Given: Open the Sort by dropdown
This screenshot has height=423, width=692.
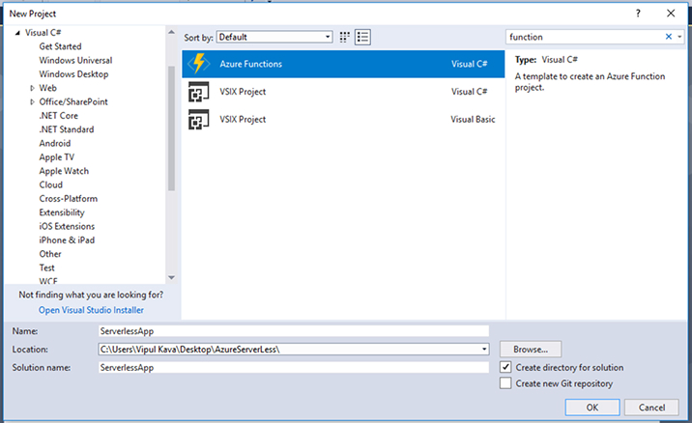Looking at the screenshot, I should [x=274, y=37].
